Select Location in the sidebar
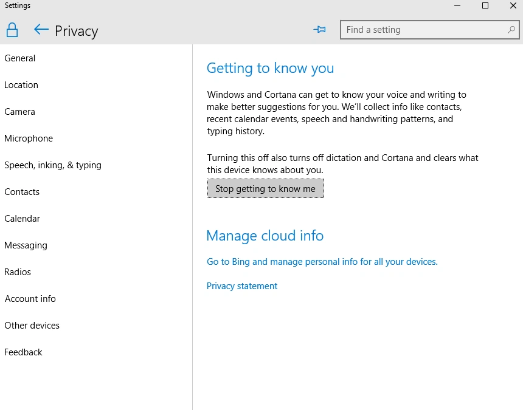The image size is (523, 410). (21, 85)
